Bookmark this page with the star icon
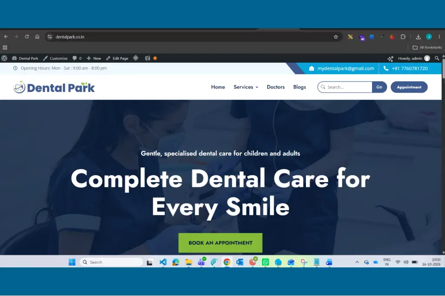This screenshot has height=296, width=445. pos(336,37)
